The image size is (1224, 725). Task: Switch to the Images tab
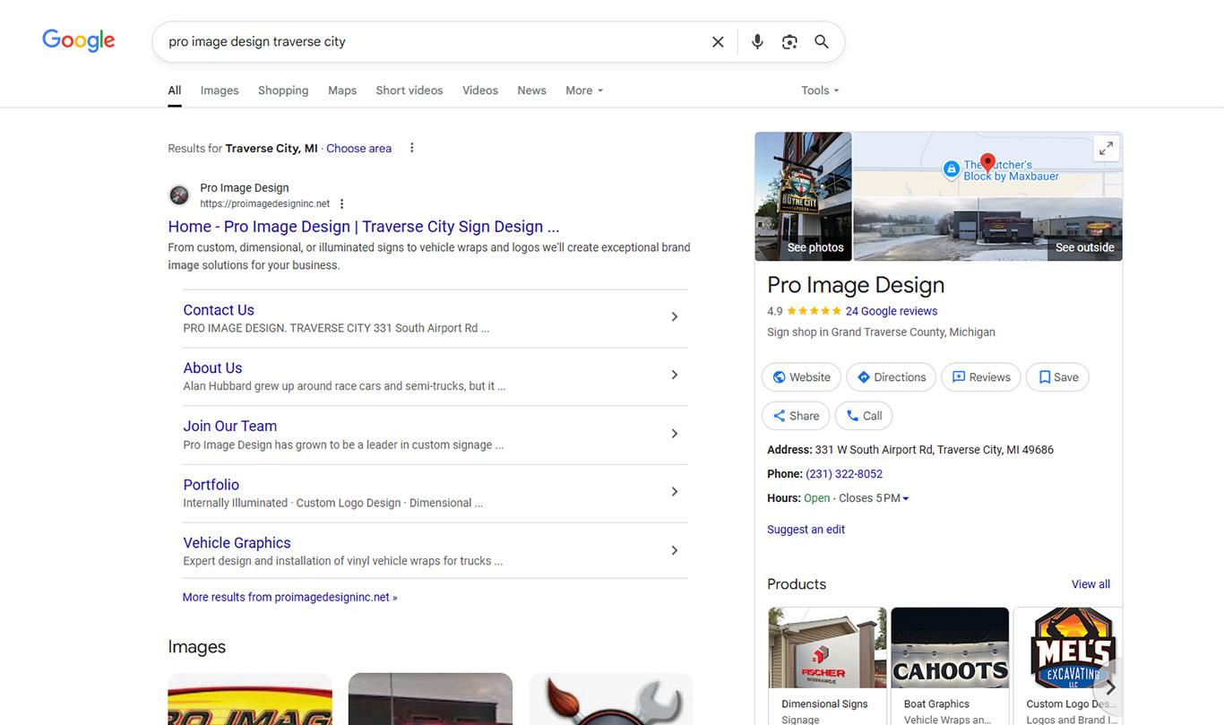point(219,90)
